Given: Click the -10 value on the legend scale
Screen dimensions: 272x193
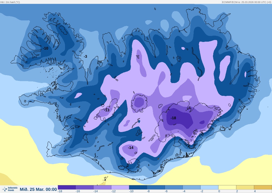Looking at the screenshot, I should [131, 191].
